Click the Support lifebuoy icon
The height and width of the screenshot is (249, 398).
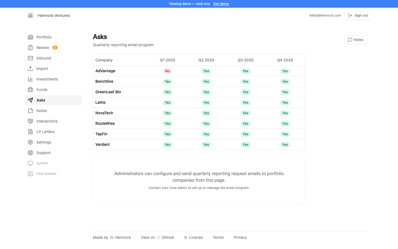click(x=30, y=153)
